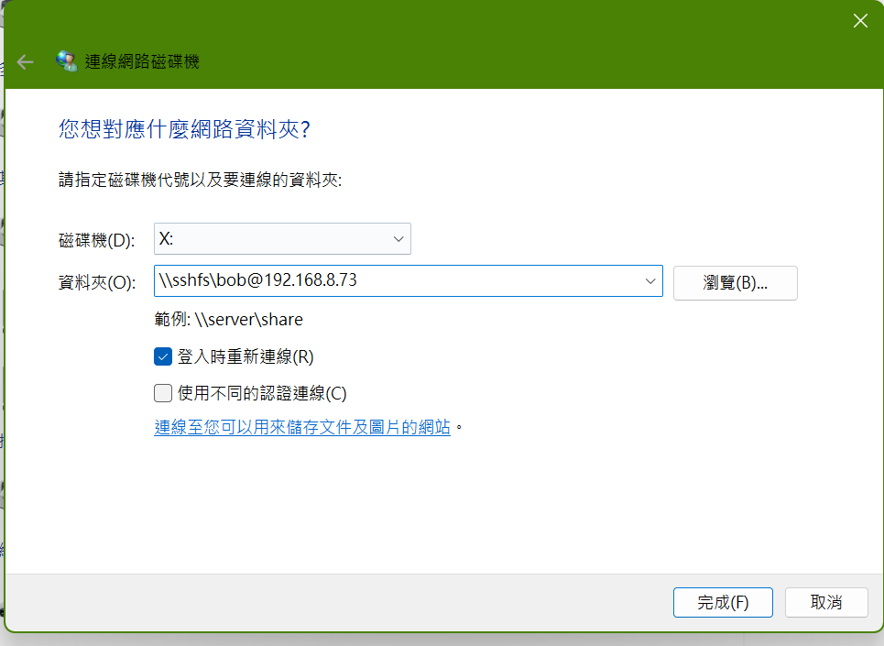Click the chevron arrow of the drive letter combo box
The image size is (884, 646).
[x=398, y=238]
